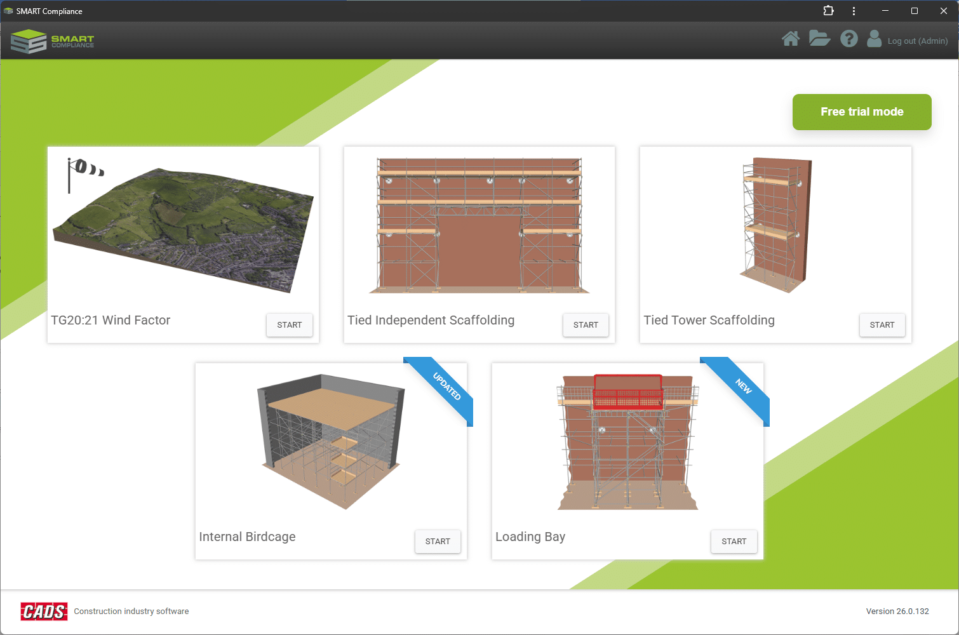Click the Internal Birdcage 3D image
959x635 pixels.
pyautogui.click(x=331, y=442)
